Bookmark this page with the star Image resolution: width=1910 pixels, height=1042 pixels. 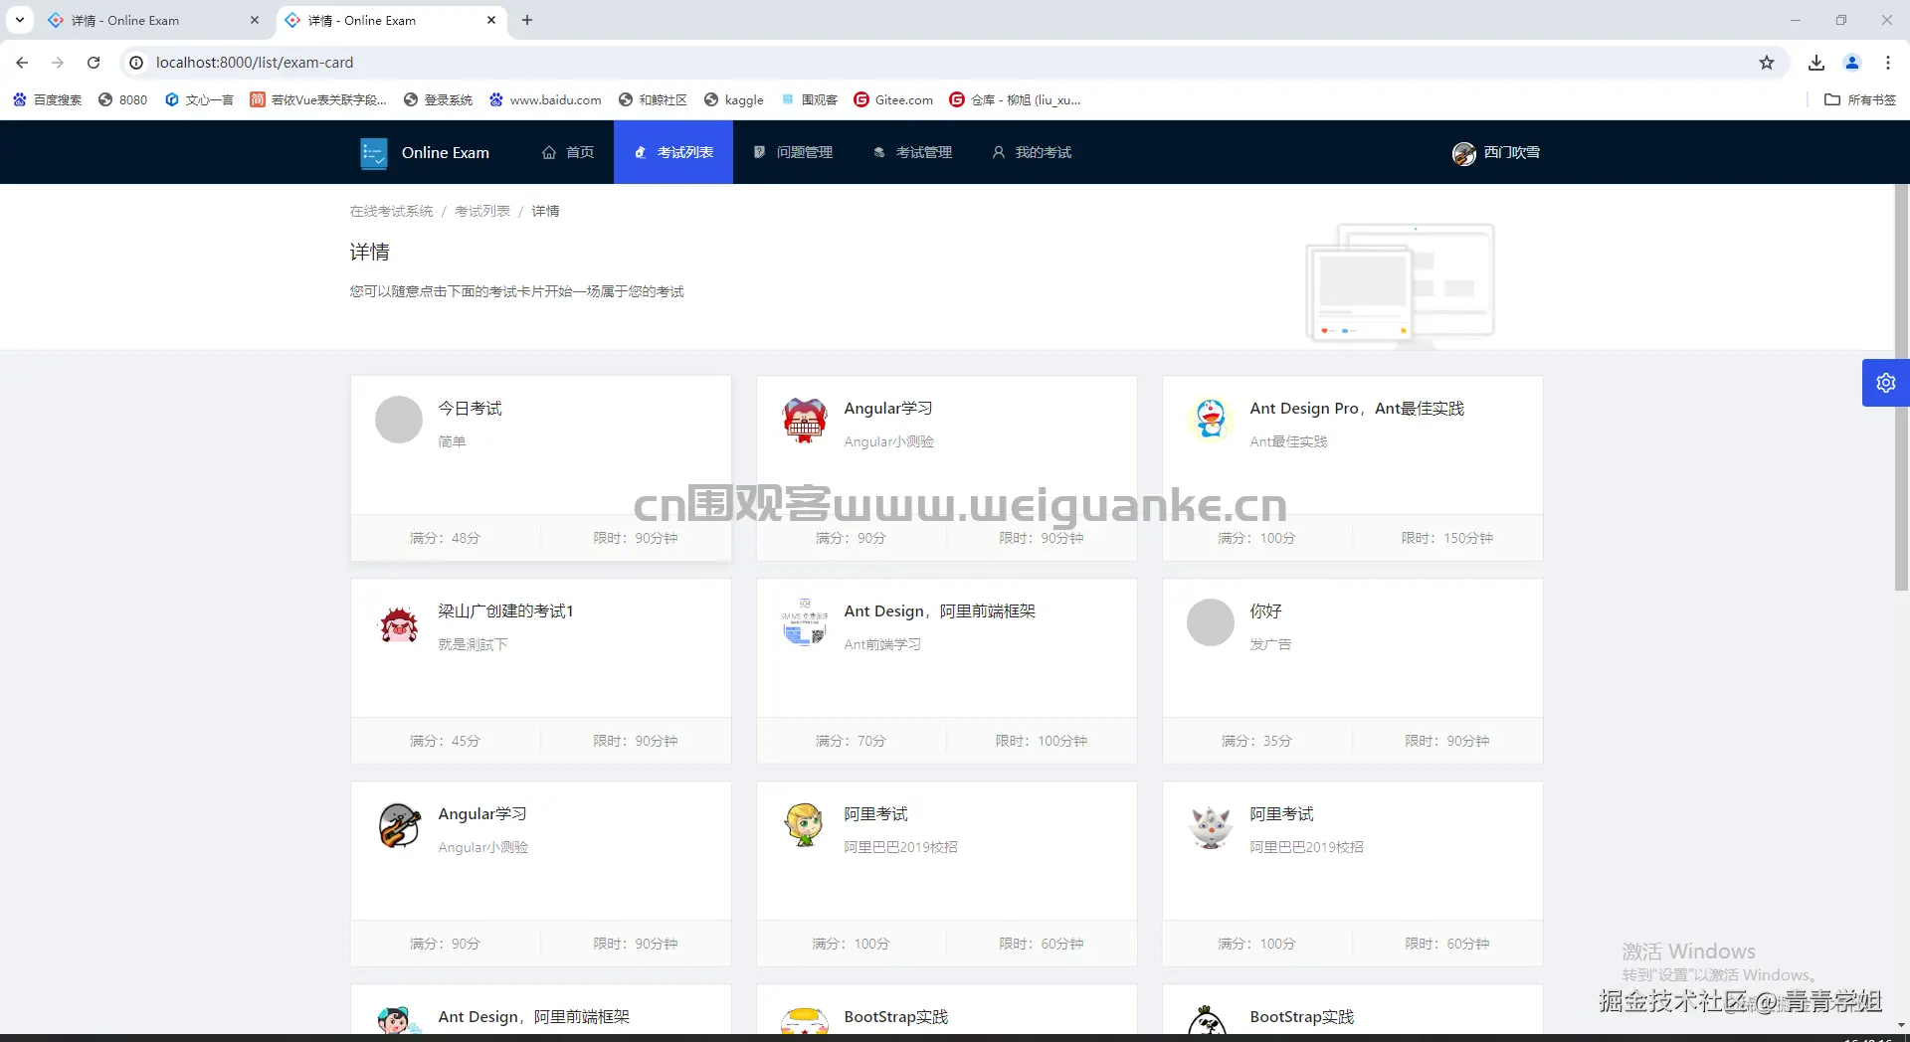click(x=1767, y=63)
